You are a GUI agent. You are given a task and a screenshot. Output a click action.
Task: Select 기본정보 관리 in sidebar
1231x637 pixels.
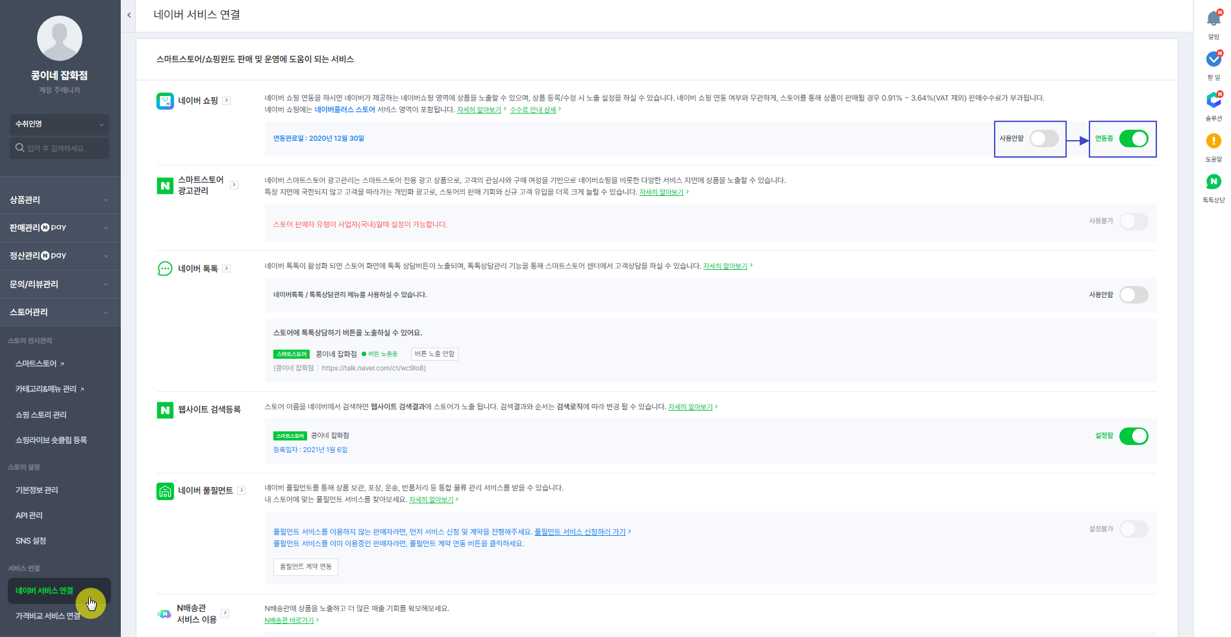(x=37, y=490)
